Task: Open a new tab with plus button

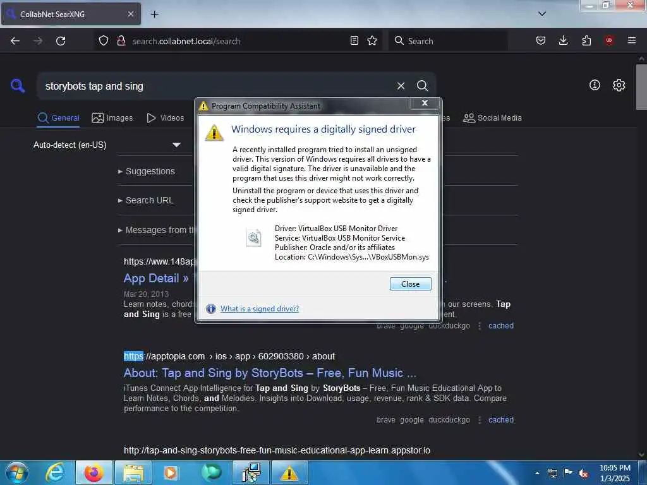Action: tap(154, 15)
